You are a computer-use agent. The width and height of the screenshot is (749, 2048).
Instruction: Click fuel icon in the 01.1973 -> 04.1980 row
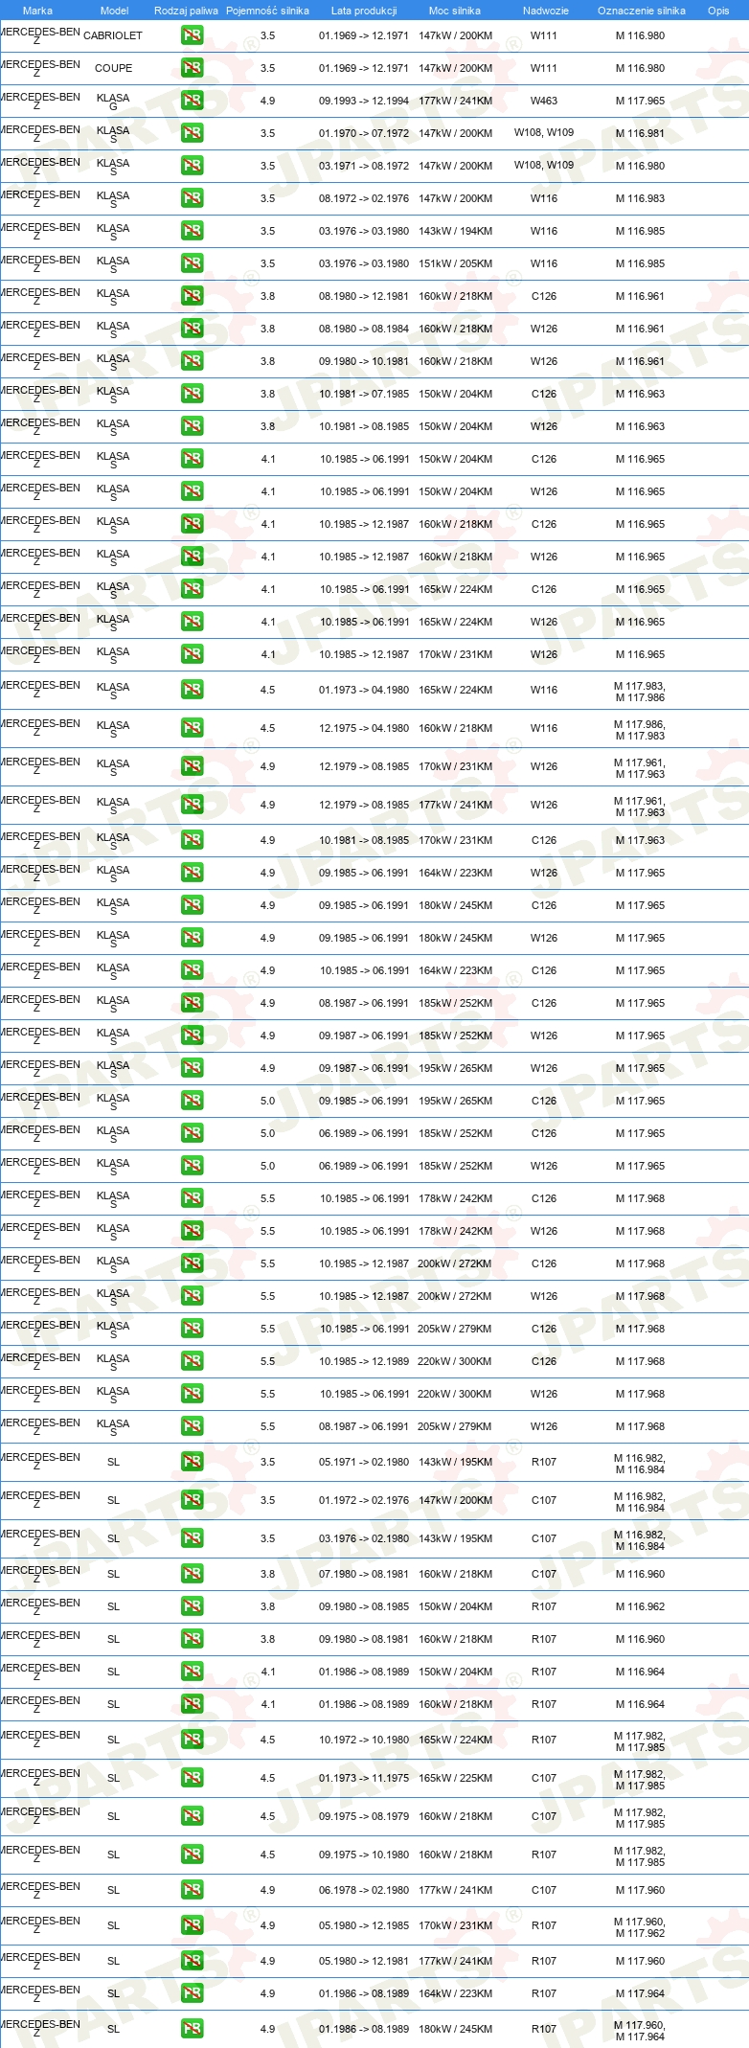pyautogui.click(x=193, y=690)
